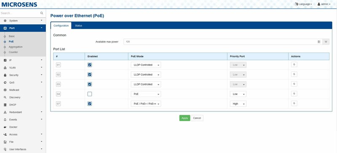
Task: Click the green Apply button
Action: (185, 118)
